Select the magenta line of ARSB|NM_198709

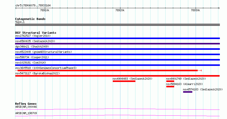(117, 115)
